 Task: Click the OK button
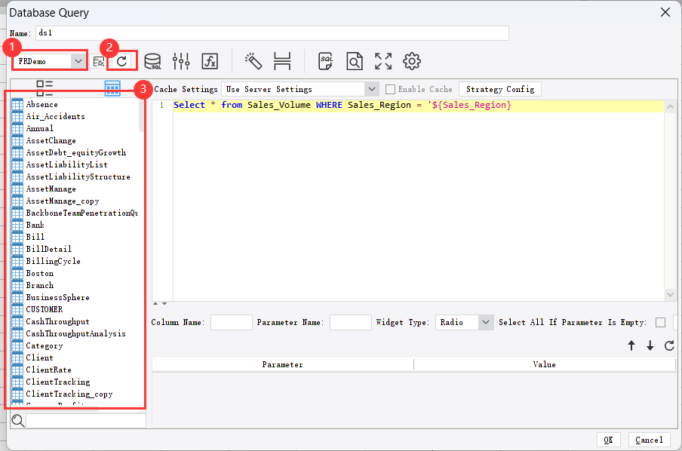point(609,440)
